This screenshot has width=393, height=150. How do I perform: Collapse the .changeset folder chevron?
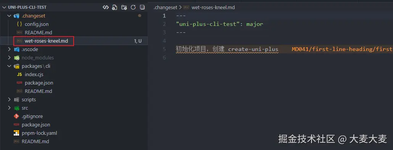point(9,16)
